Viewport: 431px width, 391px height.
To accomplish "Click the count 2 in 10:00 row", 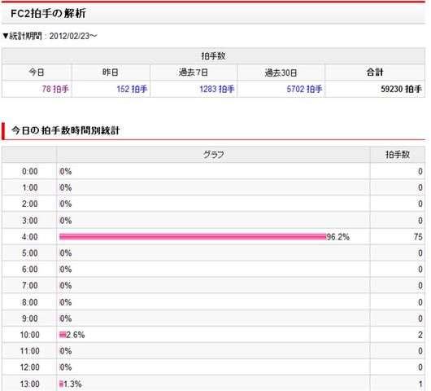I will point(420,335).
